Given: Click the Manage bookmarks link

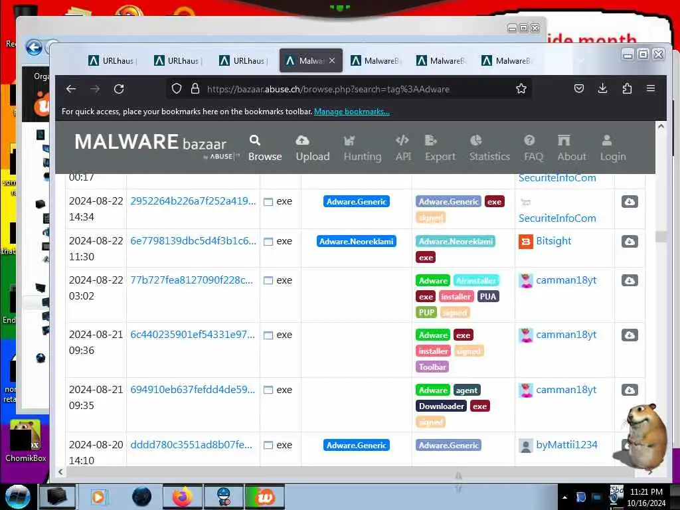Looking at the screenshot, I should pos(352,112).
